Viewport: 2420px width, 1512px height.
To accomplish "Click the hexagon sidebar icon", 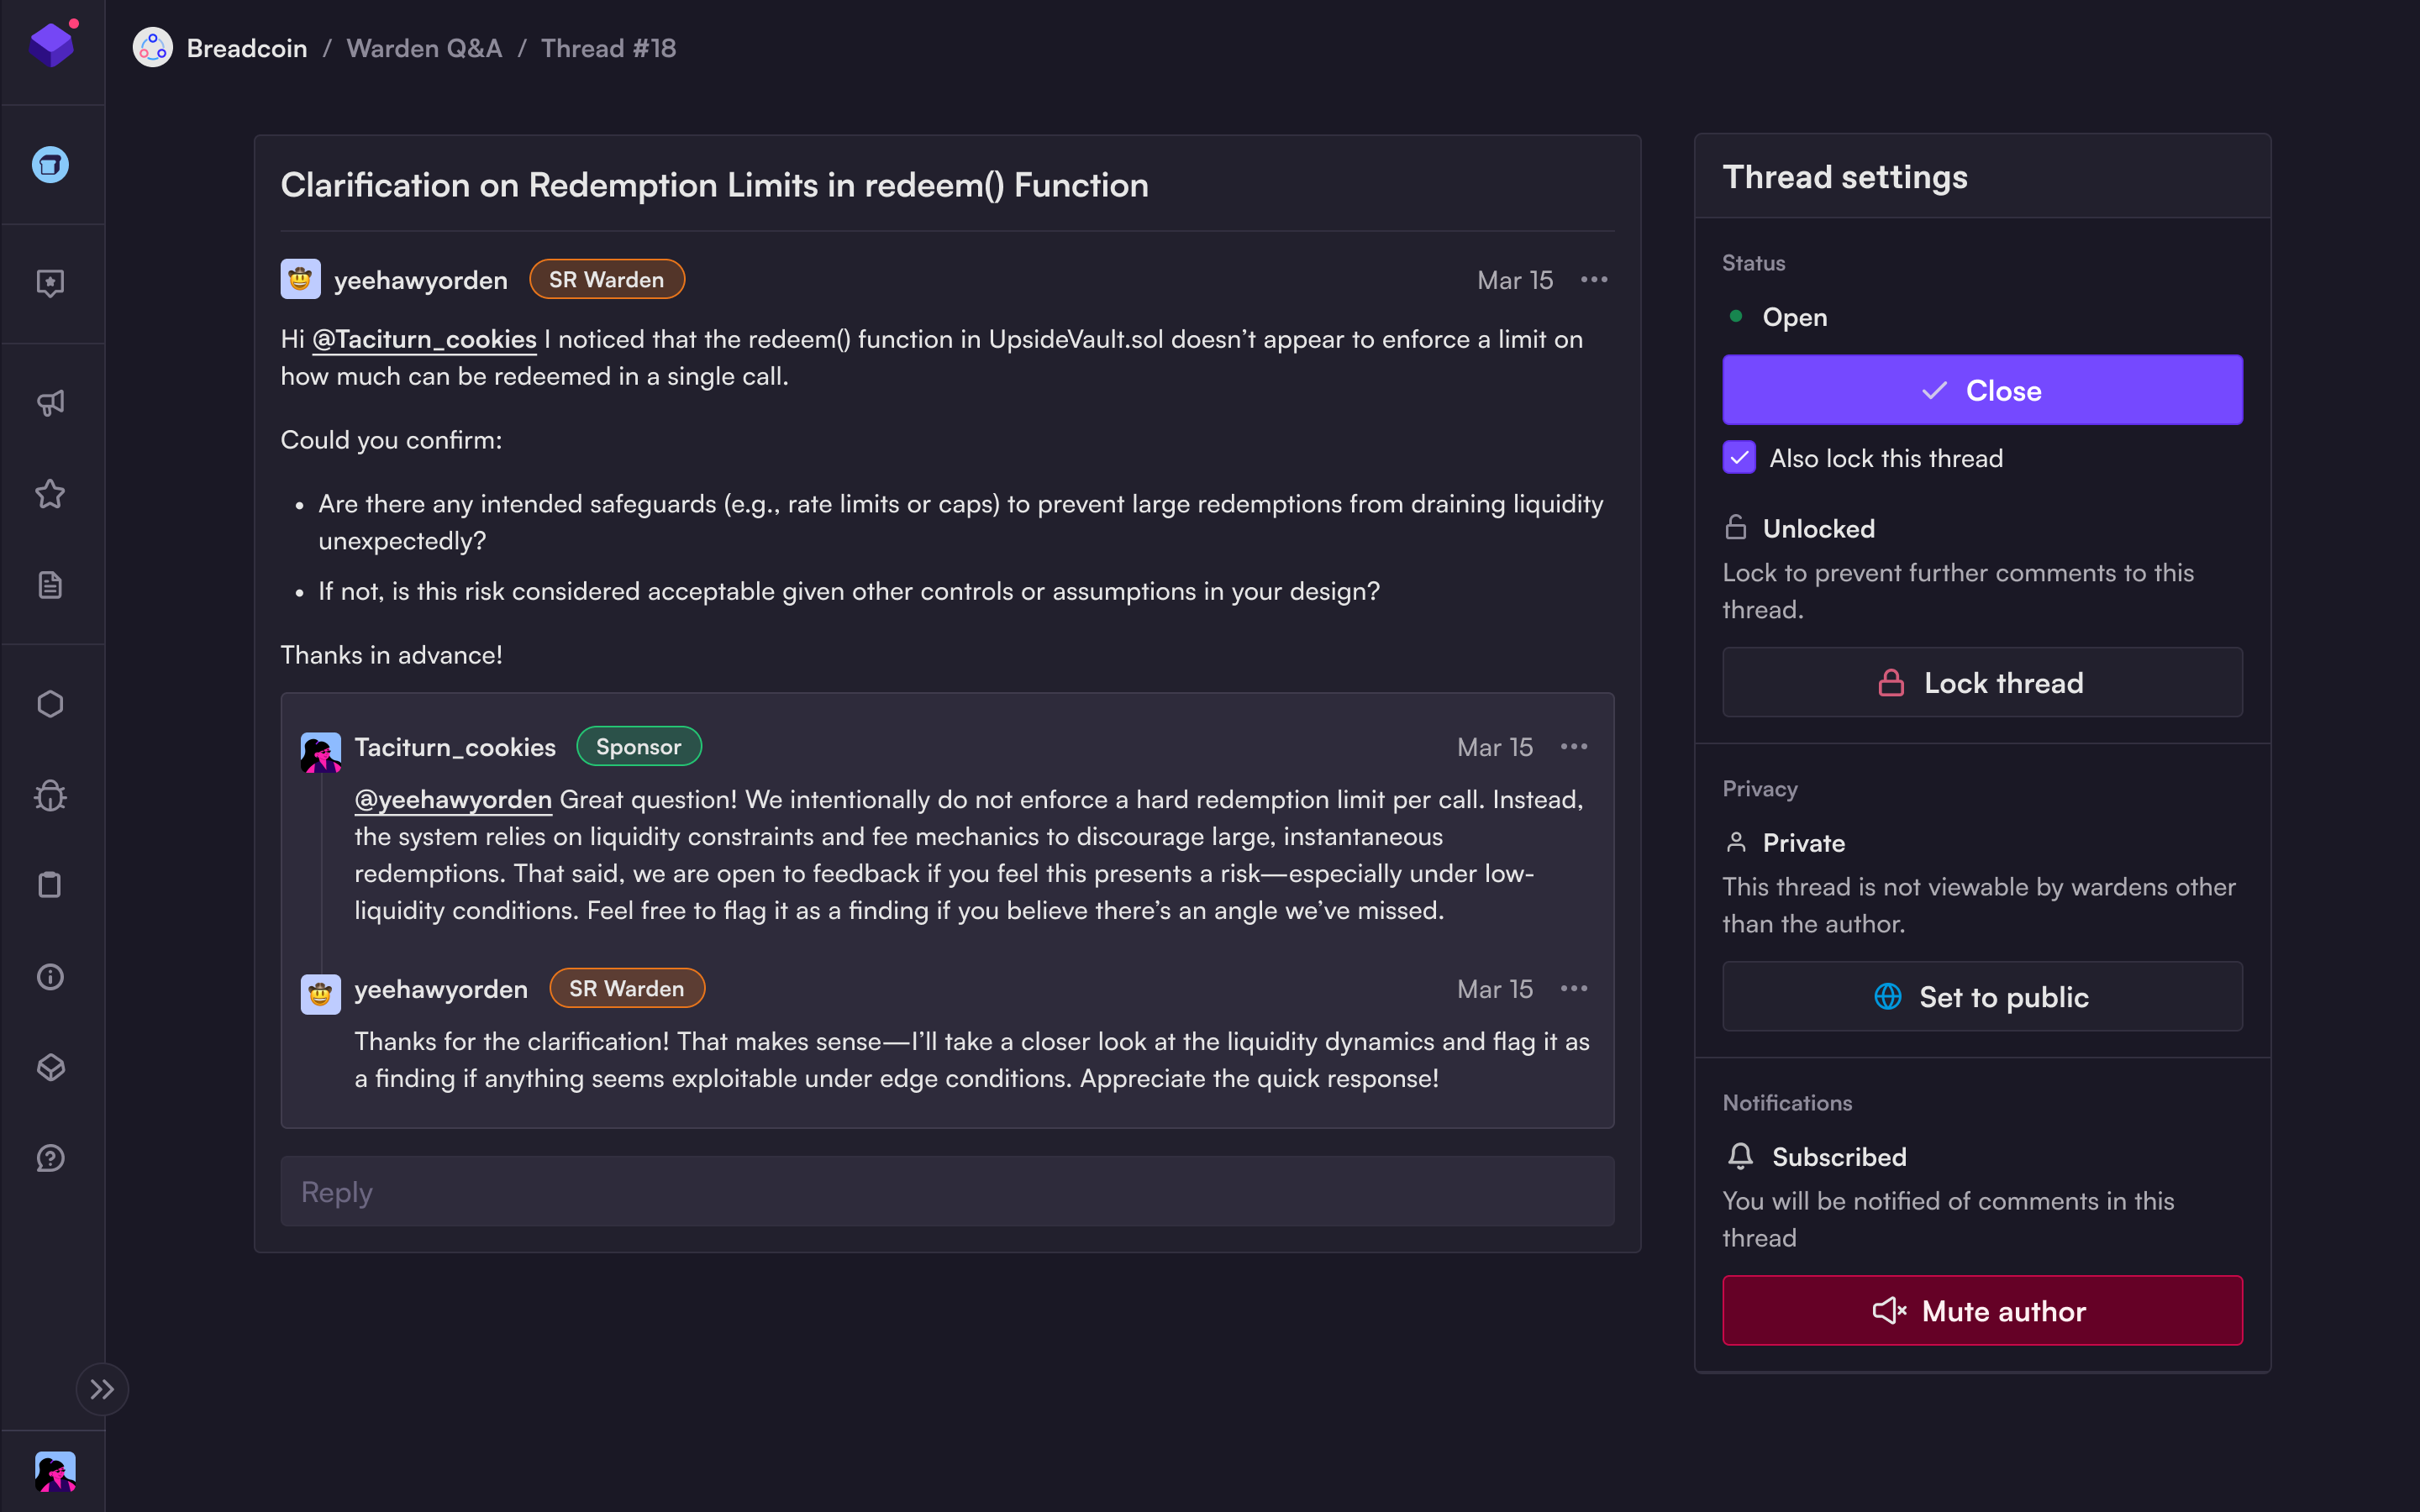I will pyautogui.click(x=50, y=704).
